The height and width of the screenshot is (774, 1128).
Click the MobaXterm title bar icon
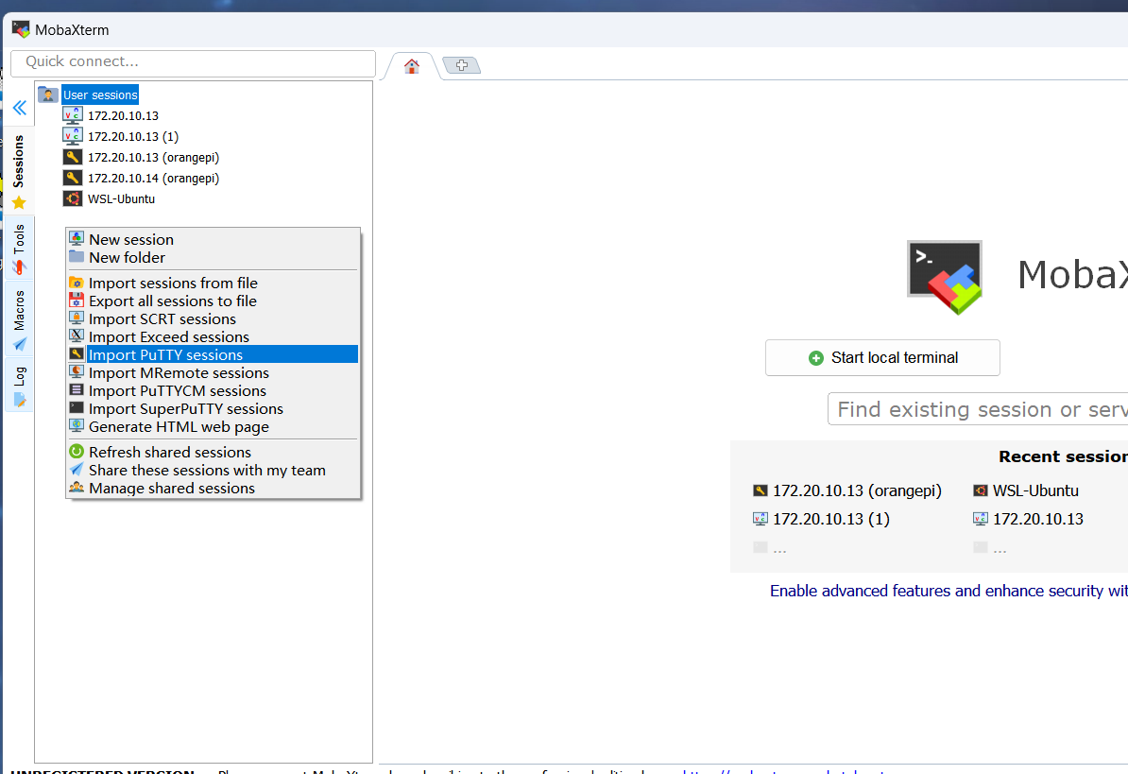point(21,29)
